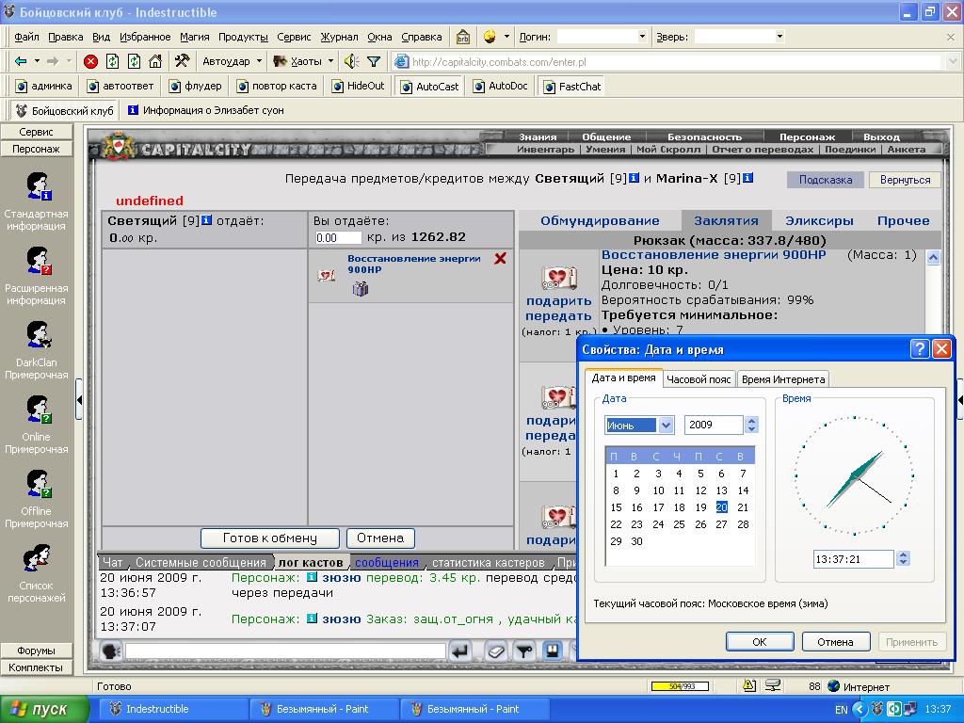Increase year using spinner up arrow
This screenshot has height=723, width=964.
[751, 421]
